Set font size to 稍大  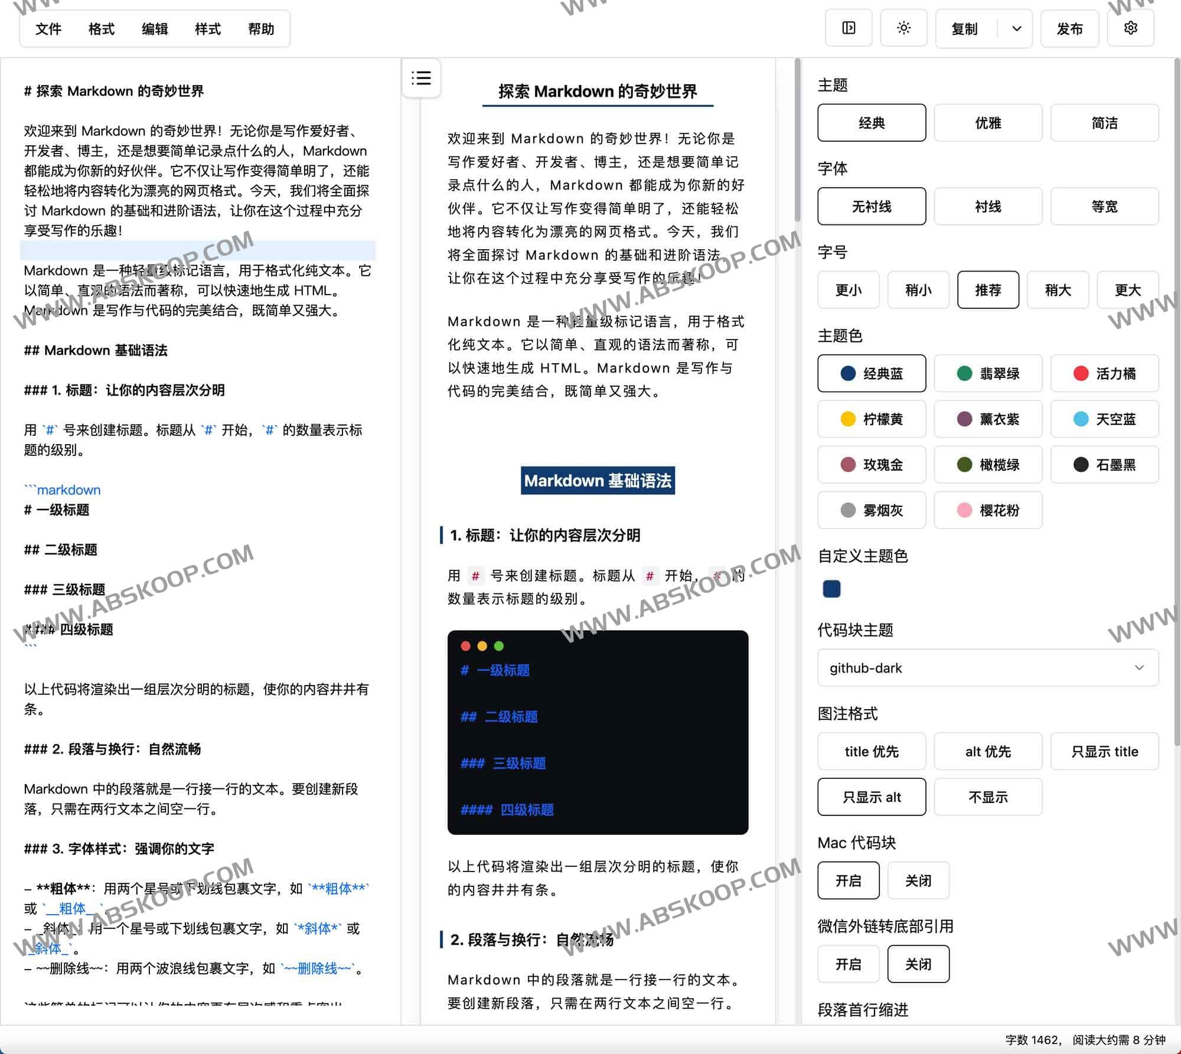coord(1058,290)
